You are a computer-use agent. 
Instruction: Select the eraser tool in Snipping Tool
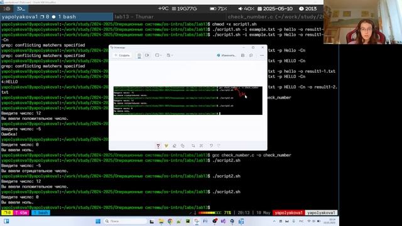click(x=175, y=146)
